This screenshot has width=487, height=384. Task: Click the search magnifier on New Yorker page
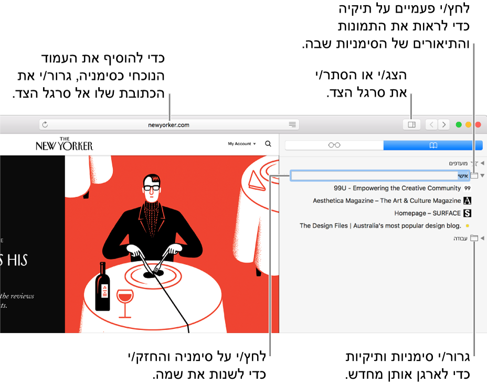(x=268, y=144)
